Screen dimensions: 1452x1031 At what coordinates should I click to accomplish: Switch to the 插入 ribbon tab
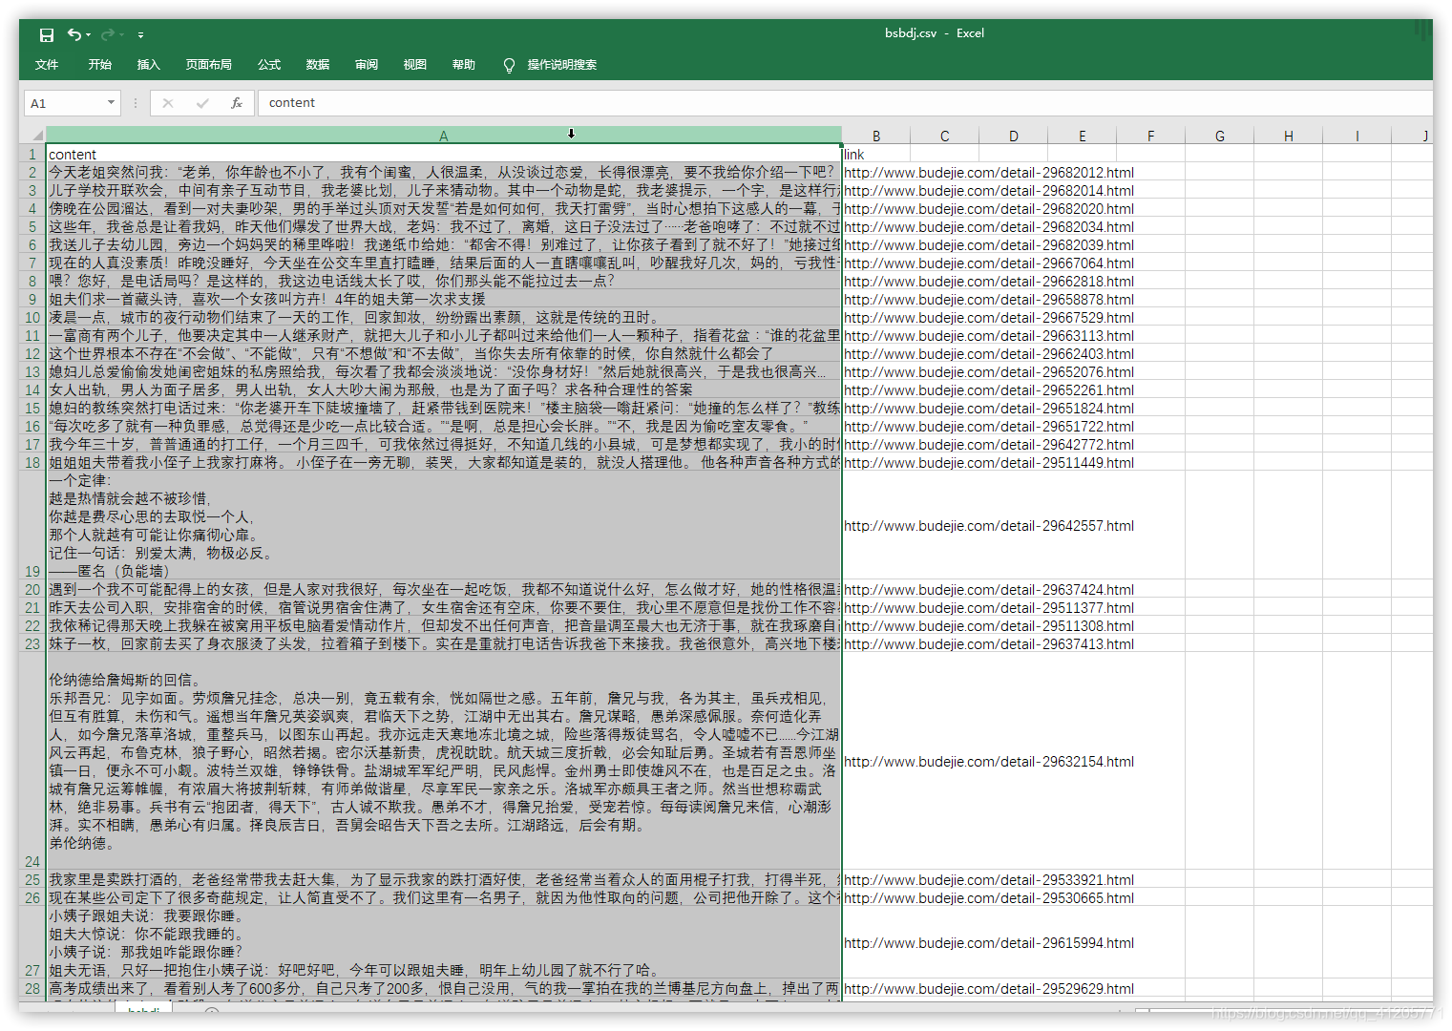[149, 65]
